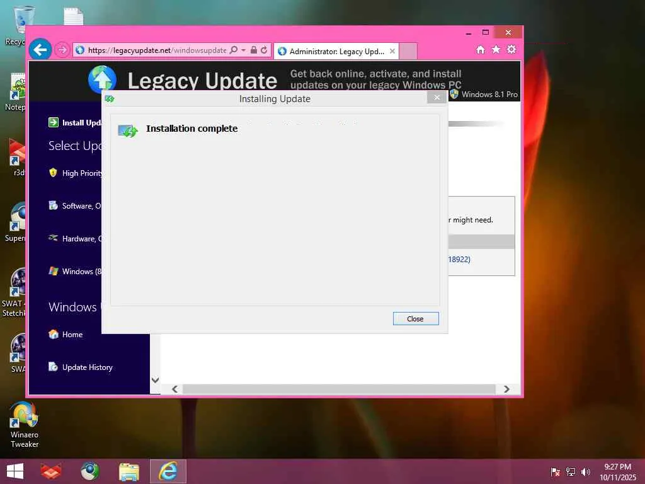Open Internet Explorer Tools gear icon
This screenshot has height=484, width=645.
coord(511,49)
